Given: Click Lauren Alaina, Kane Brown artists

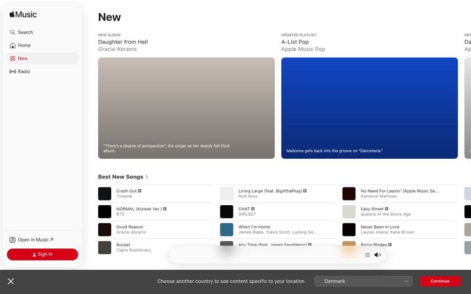Looking at the screenshot, I should point(387,232).
